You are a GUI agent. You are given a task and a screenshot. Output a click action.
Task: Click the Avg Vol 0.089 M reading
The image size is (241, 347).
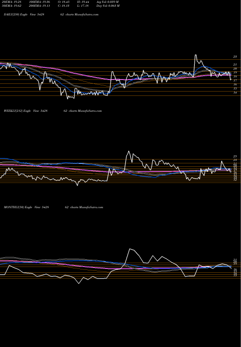coord(107,2)
